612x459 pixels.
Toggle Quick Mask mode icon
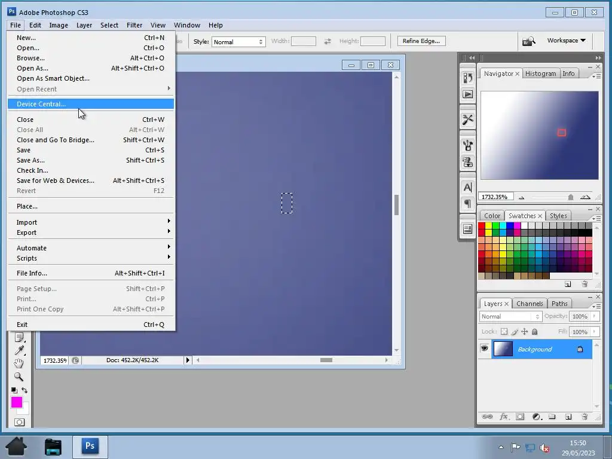19,423
